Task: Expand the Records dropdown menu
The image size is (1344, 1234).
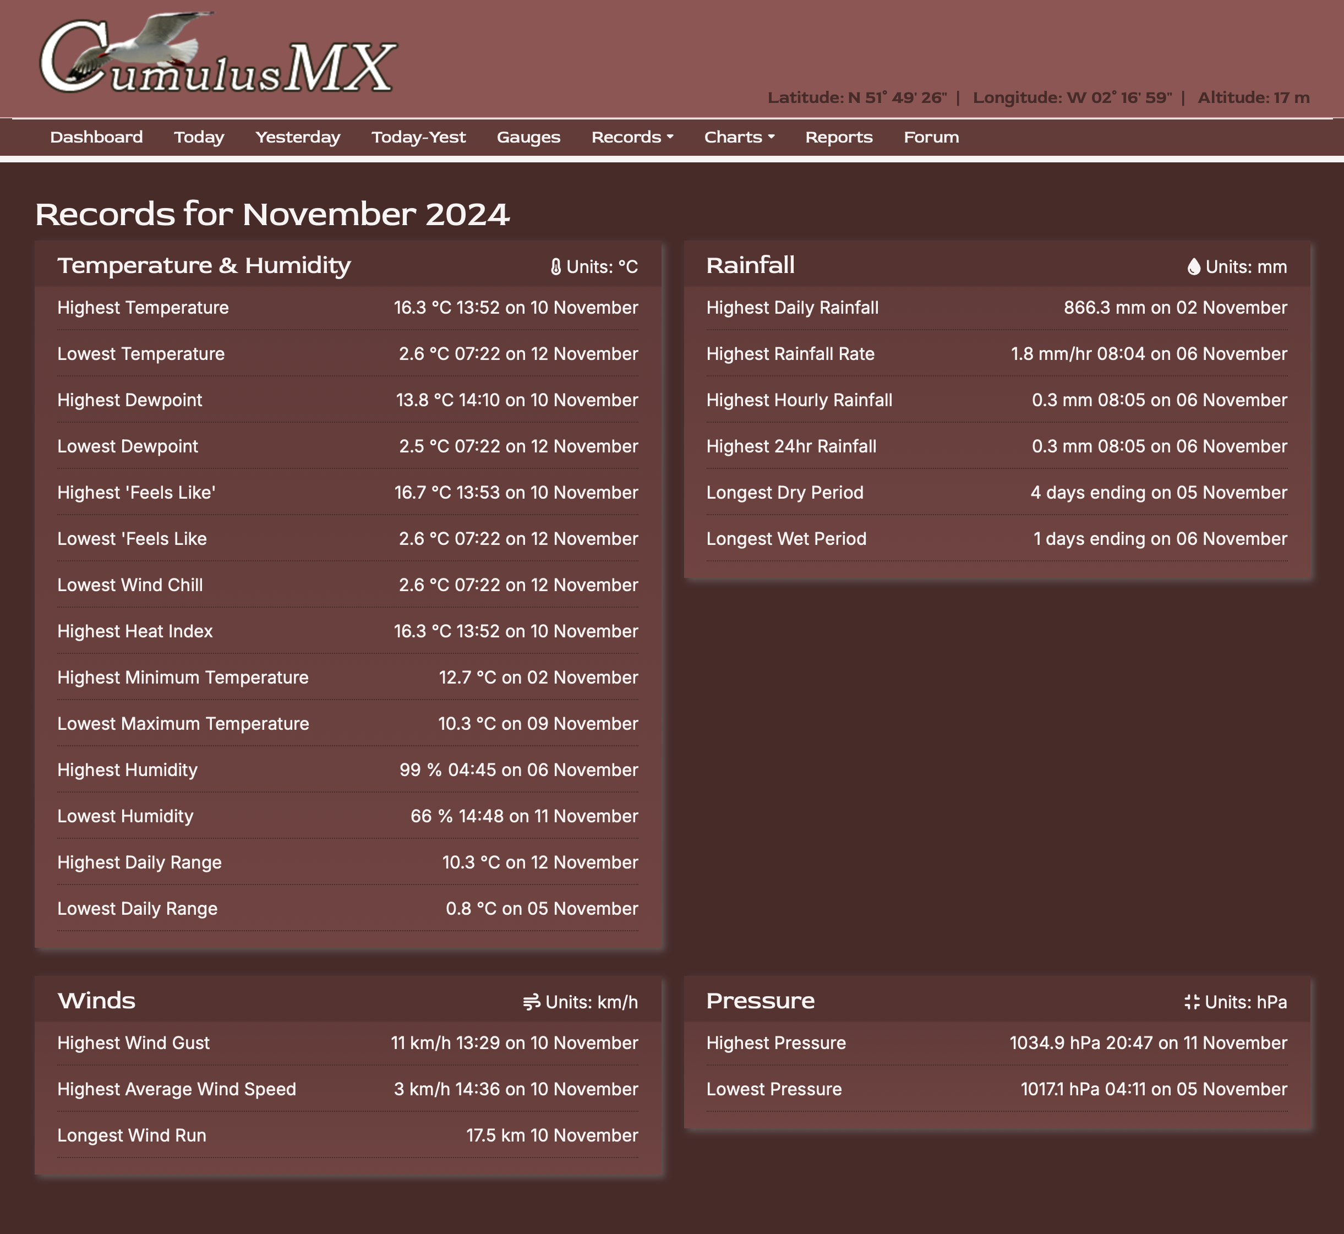Action: pos(632,138)
